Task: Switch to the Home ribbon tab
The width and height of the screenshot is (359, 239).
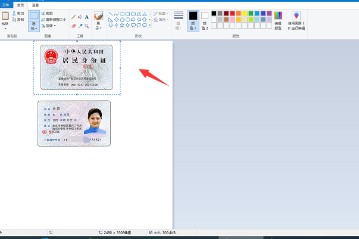Action: point(20,5)
